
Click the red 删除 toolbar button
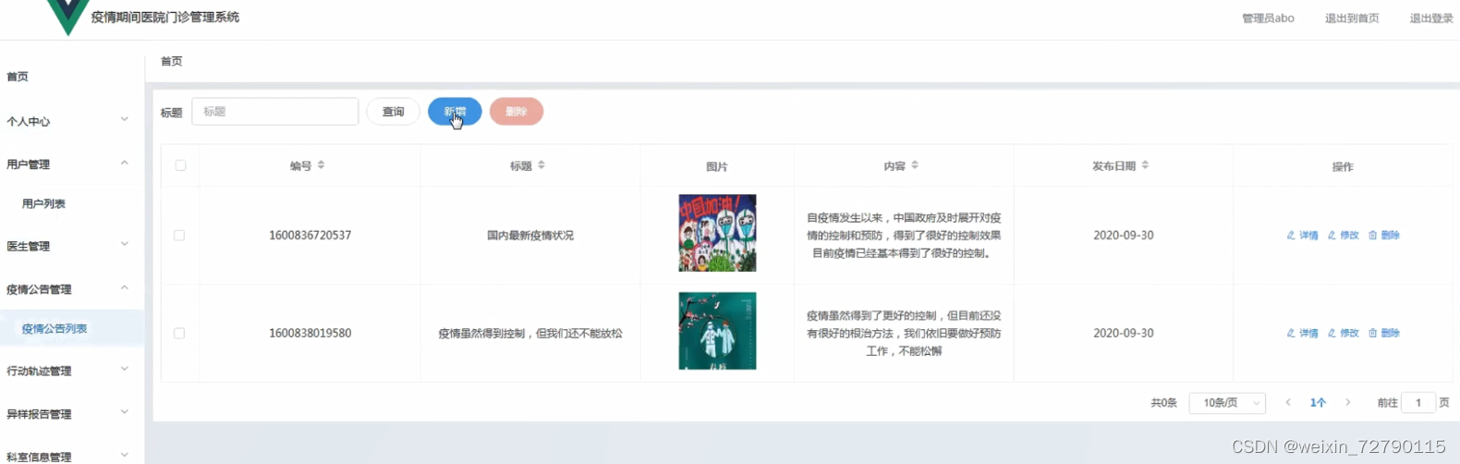[517, 112]
